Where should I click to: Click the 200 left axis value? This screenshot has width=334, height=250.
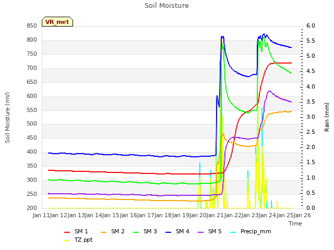(x=32, y=208)
